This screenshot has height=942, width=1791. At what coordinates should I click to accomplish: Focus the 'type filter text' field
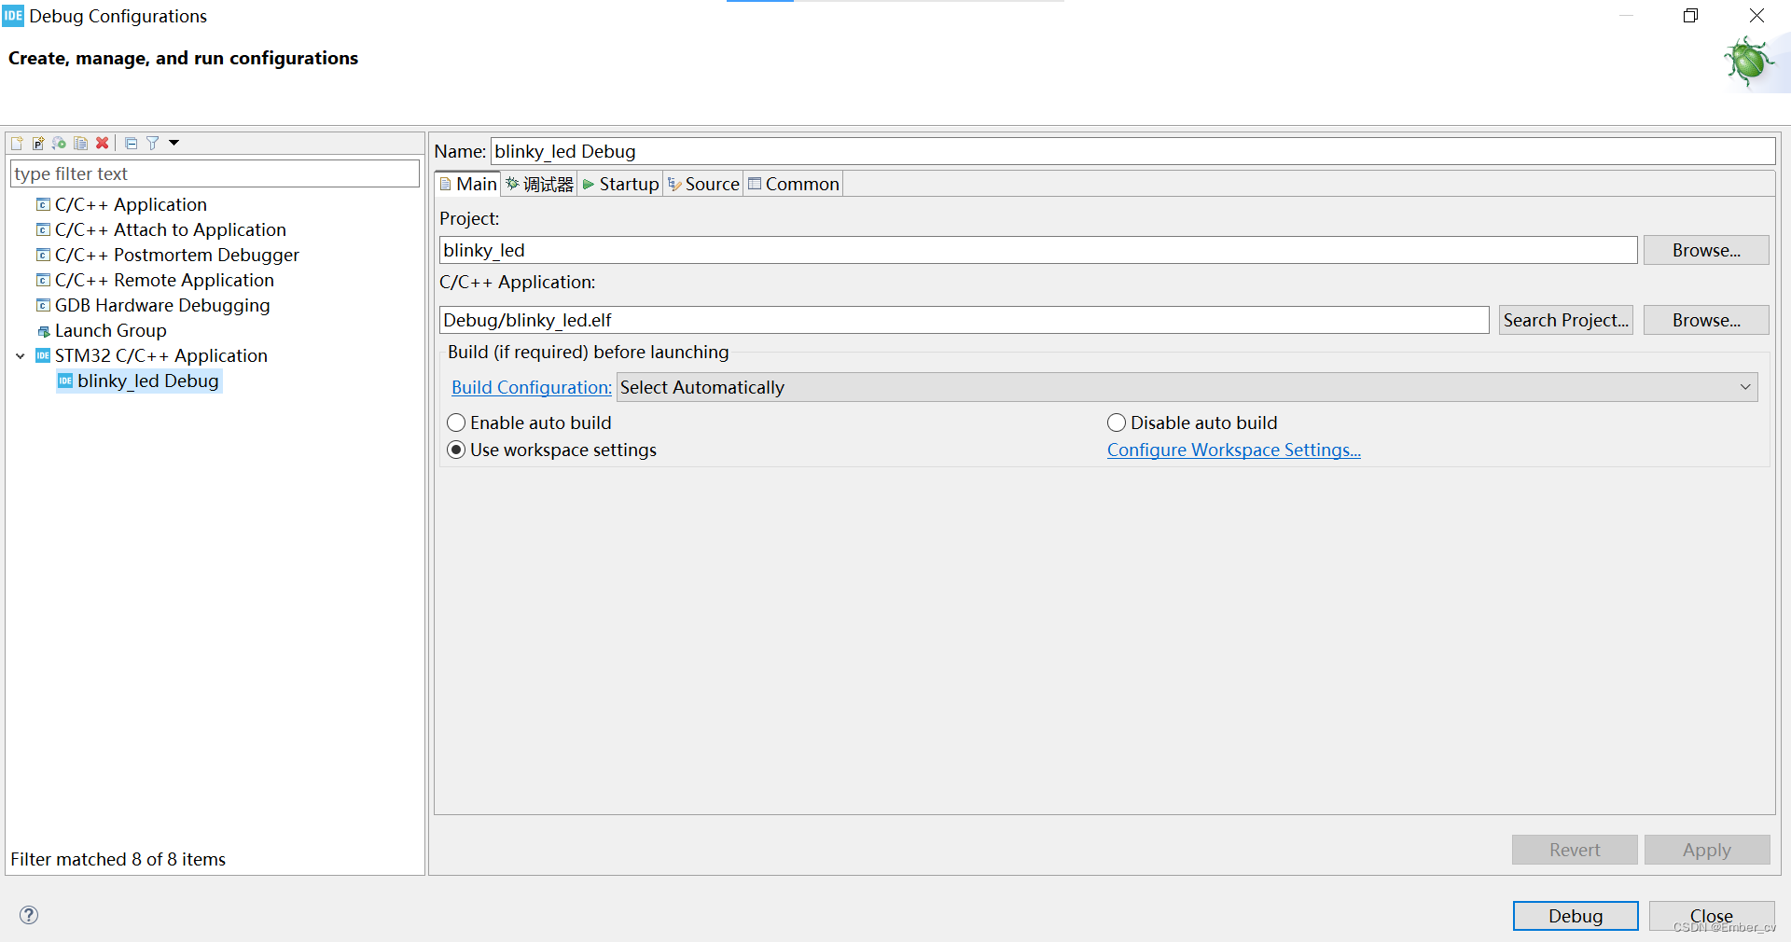[x=215, y=173]
